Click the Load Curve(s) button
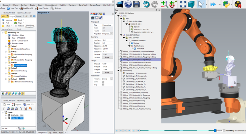 coord(26,8)
